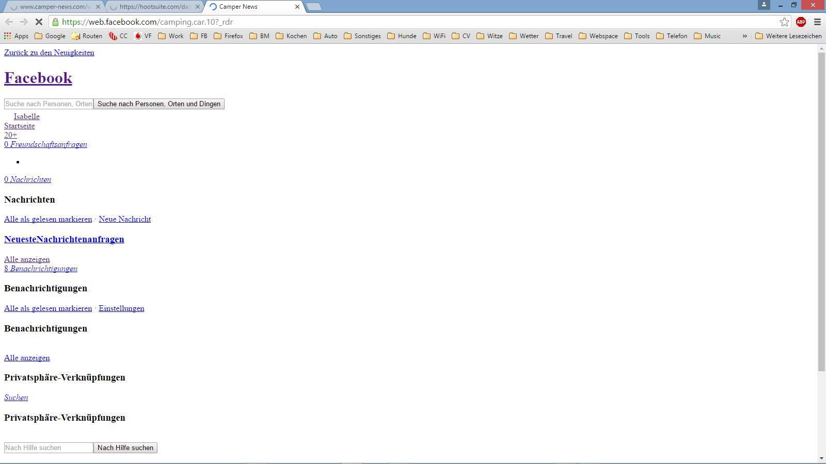Close the Camper News tab

[297, 7]
